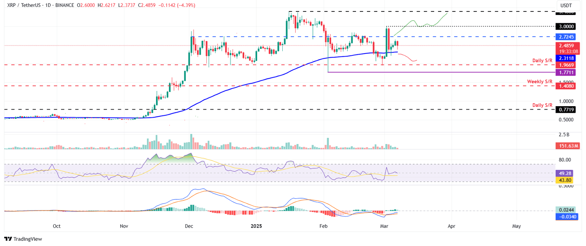Click the red 1.4080 price label
The image size is (586, 246).
(x=567, y=86)
